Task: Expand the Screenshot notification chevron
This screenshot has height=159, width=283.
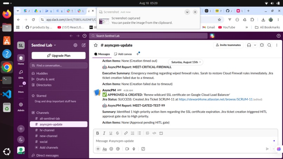Action: click(x=187, y=12)
